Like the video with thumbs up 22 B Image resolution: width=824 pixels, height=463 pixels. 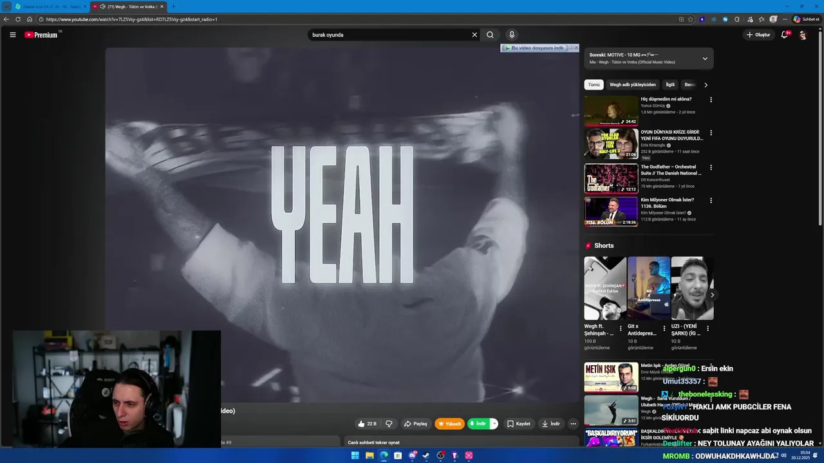point(367,424)
